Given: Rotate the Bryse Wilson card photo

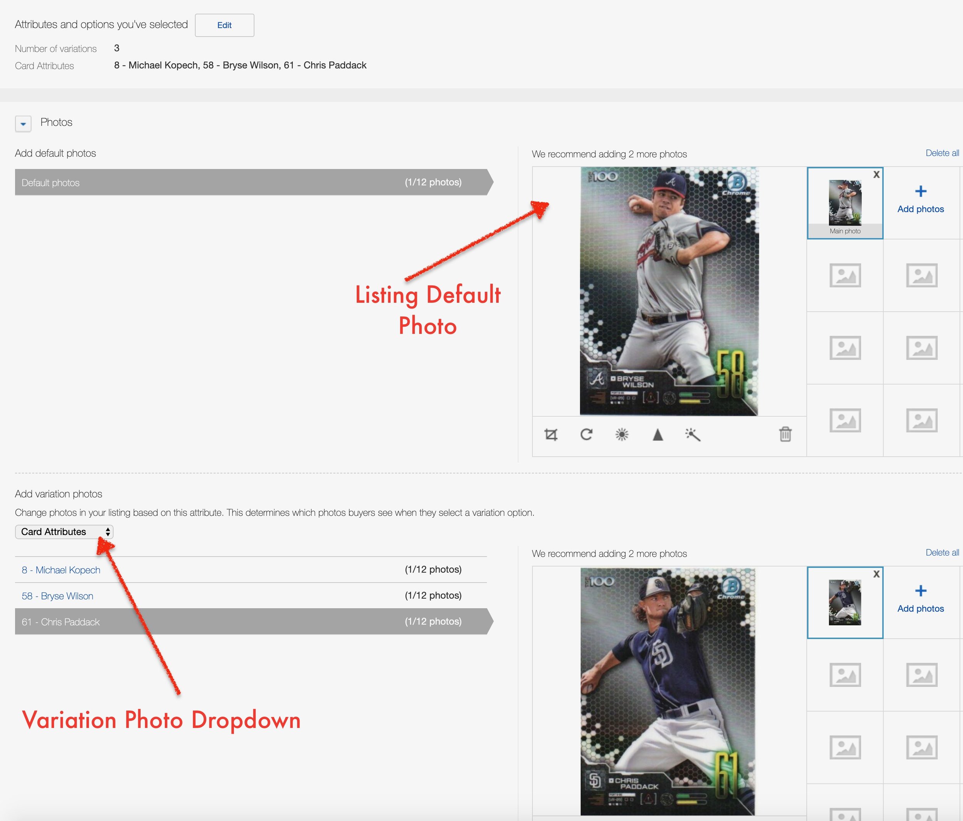Looking at the screenshot, I should (587, 435).
